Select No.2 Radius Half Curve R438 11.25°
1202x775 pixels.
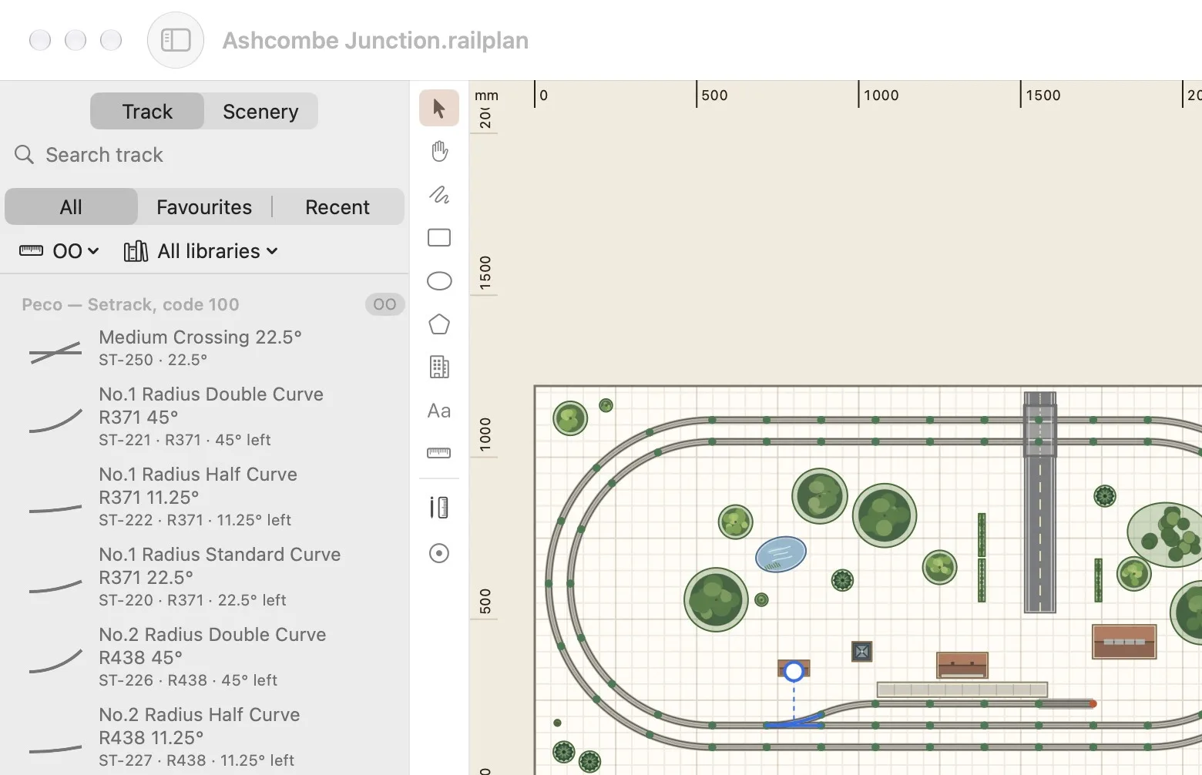205,737
